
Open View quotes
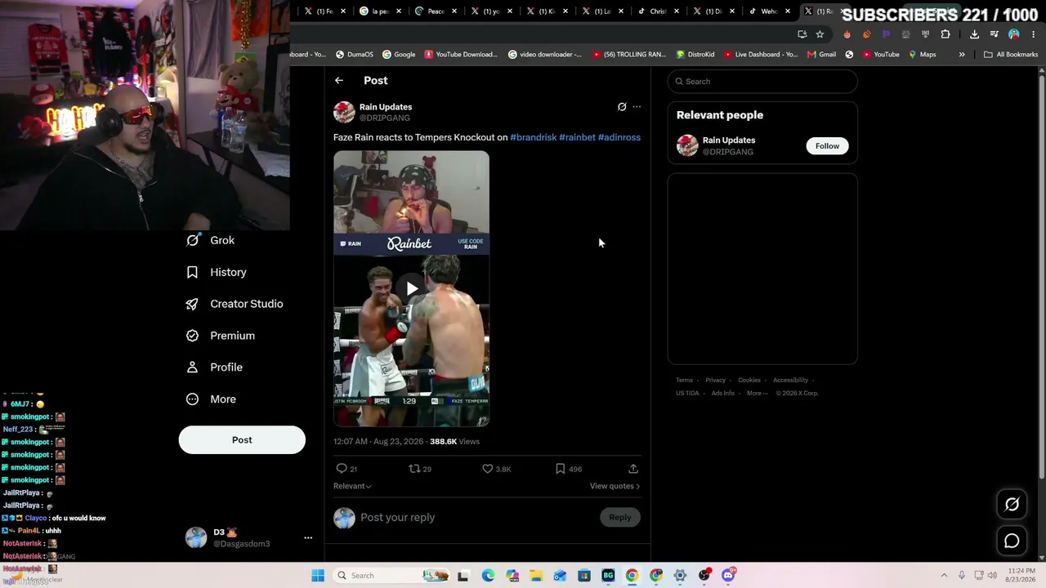pyautogui.click(x=615, y=486)
